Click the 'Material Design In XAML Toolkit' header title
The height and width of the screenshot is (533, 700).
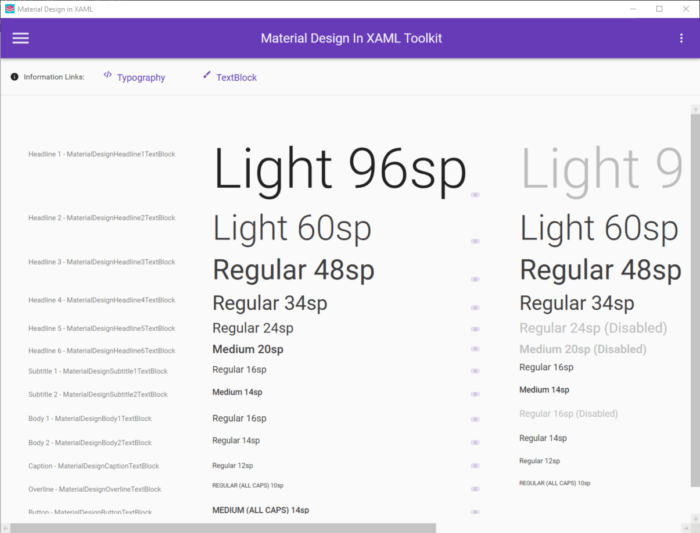(351, 38)
